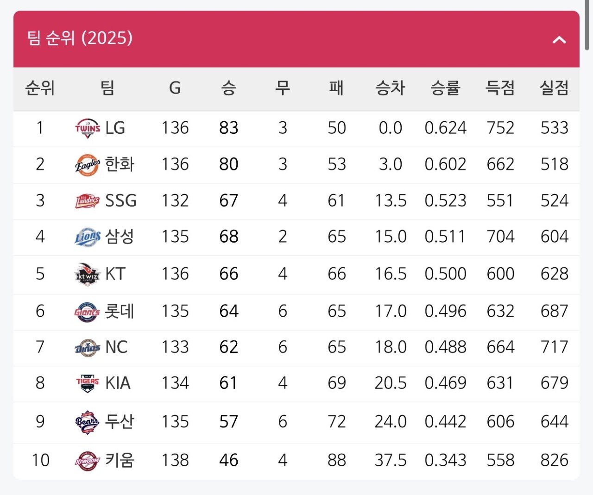Click the 득점 column header
The height and width of the screenshot is (495, 593).
coord(500,88)
